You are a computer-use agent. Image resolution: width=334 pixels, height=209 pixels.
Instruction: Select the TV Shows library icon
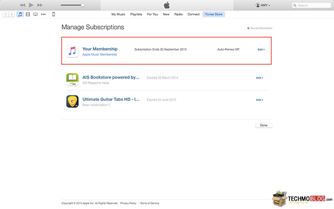[36, 14]
